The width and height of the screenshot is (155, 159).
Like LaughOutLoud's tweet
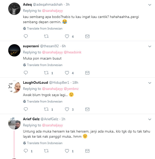click(x=67, y=109)
